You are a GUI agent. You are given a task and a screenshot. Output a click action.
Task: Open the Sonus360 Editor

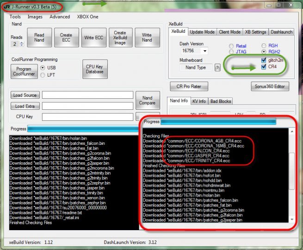270,86
